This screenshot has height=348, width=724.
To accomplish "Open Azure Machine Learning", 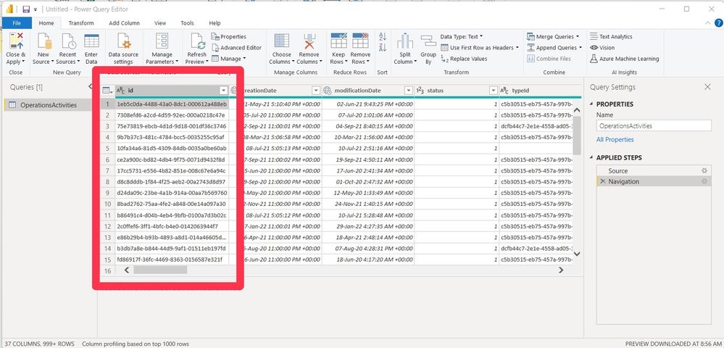I will pyautogui.click(x=624, y=59).
